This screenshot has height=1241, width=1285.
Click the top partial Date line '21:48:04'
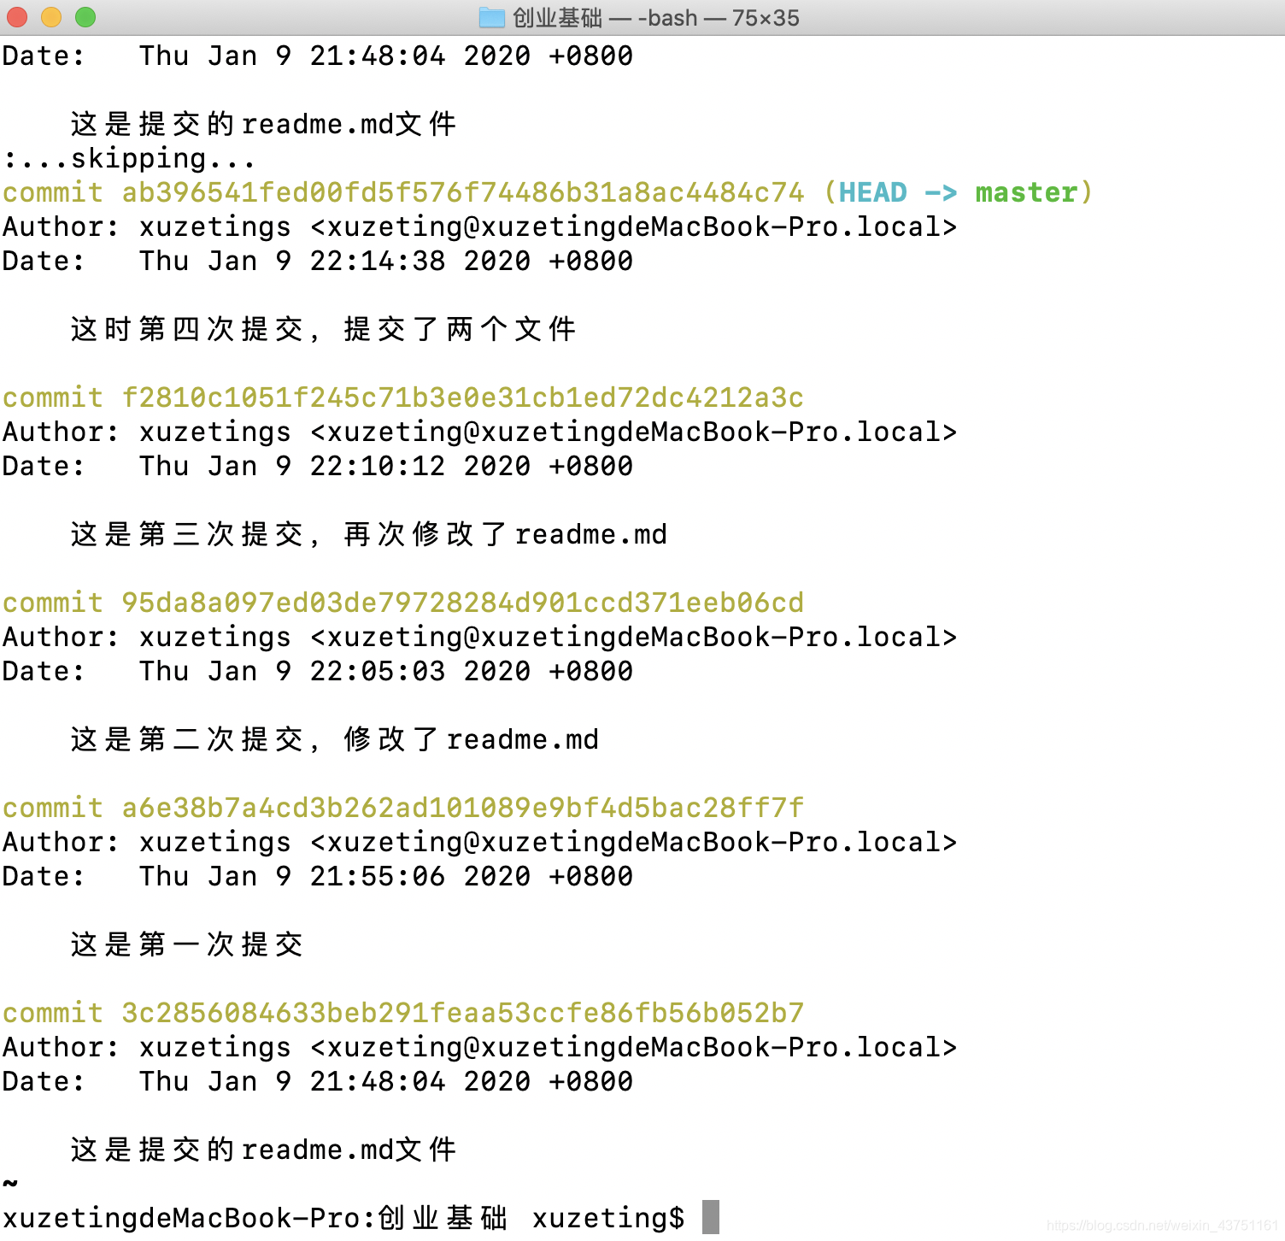tap(318, 56)
